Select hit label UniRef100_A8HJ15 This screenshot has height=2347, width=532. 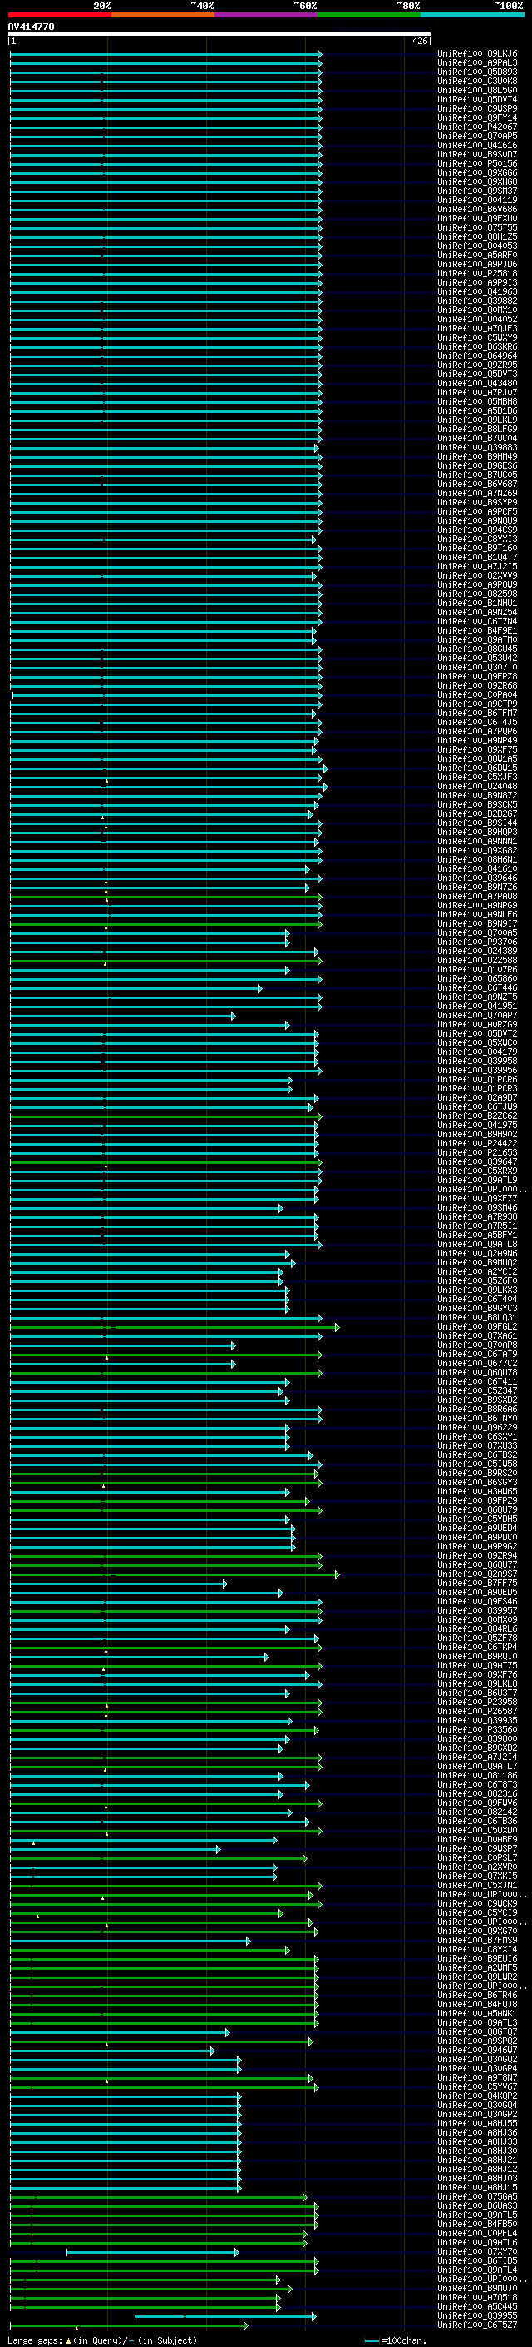pos(477,2186)
